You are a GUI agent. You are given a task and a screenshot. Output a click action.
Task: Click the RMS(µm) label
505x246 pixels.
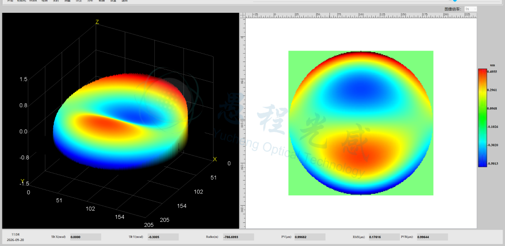pyautogui.click(x=358, y=237)
